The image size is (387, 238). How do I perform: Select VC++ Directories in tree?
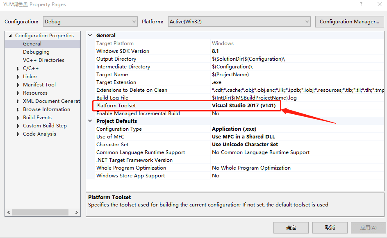point(43,60)
